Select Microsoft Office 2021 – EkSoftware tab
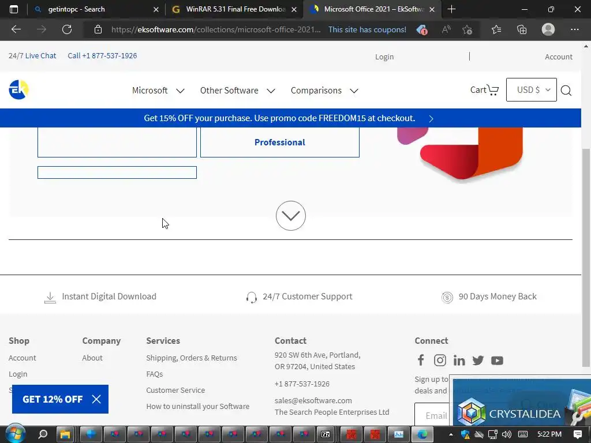The image size is (591, 443). pos(373,9)
